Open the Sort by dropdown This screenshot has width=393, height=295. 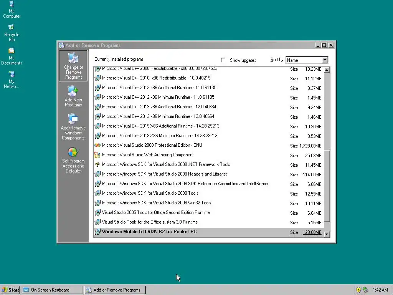pyautogui.click(x=325, y=60)
